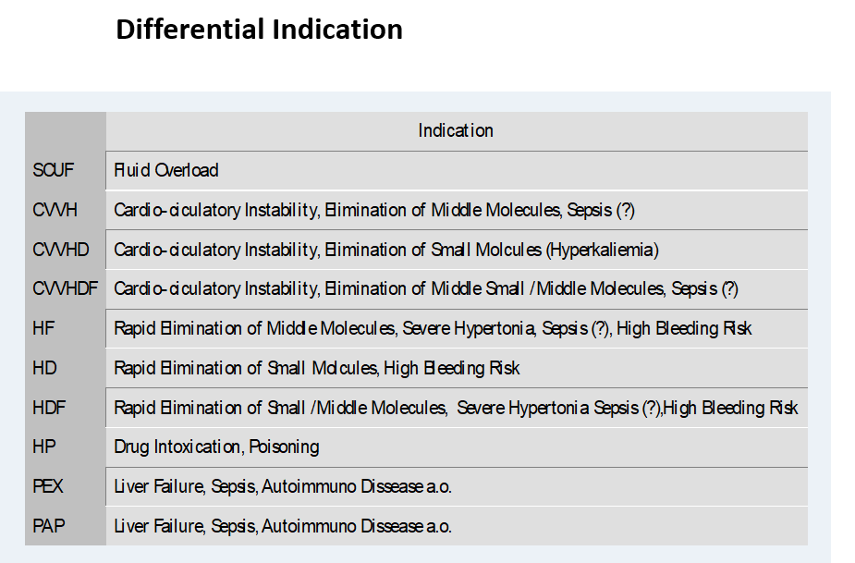Select the "Fluid Overload" indication cell
This screenshot has width=855, height=563.
point(166,170)
